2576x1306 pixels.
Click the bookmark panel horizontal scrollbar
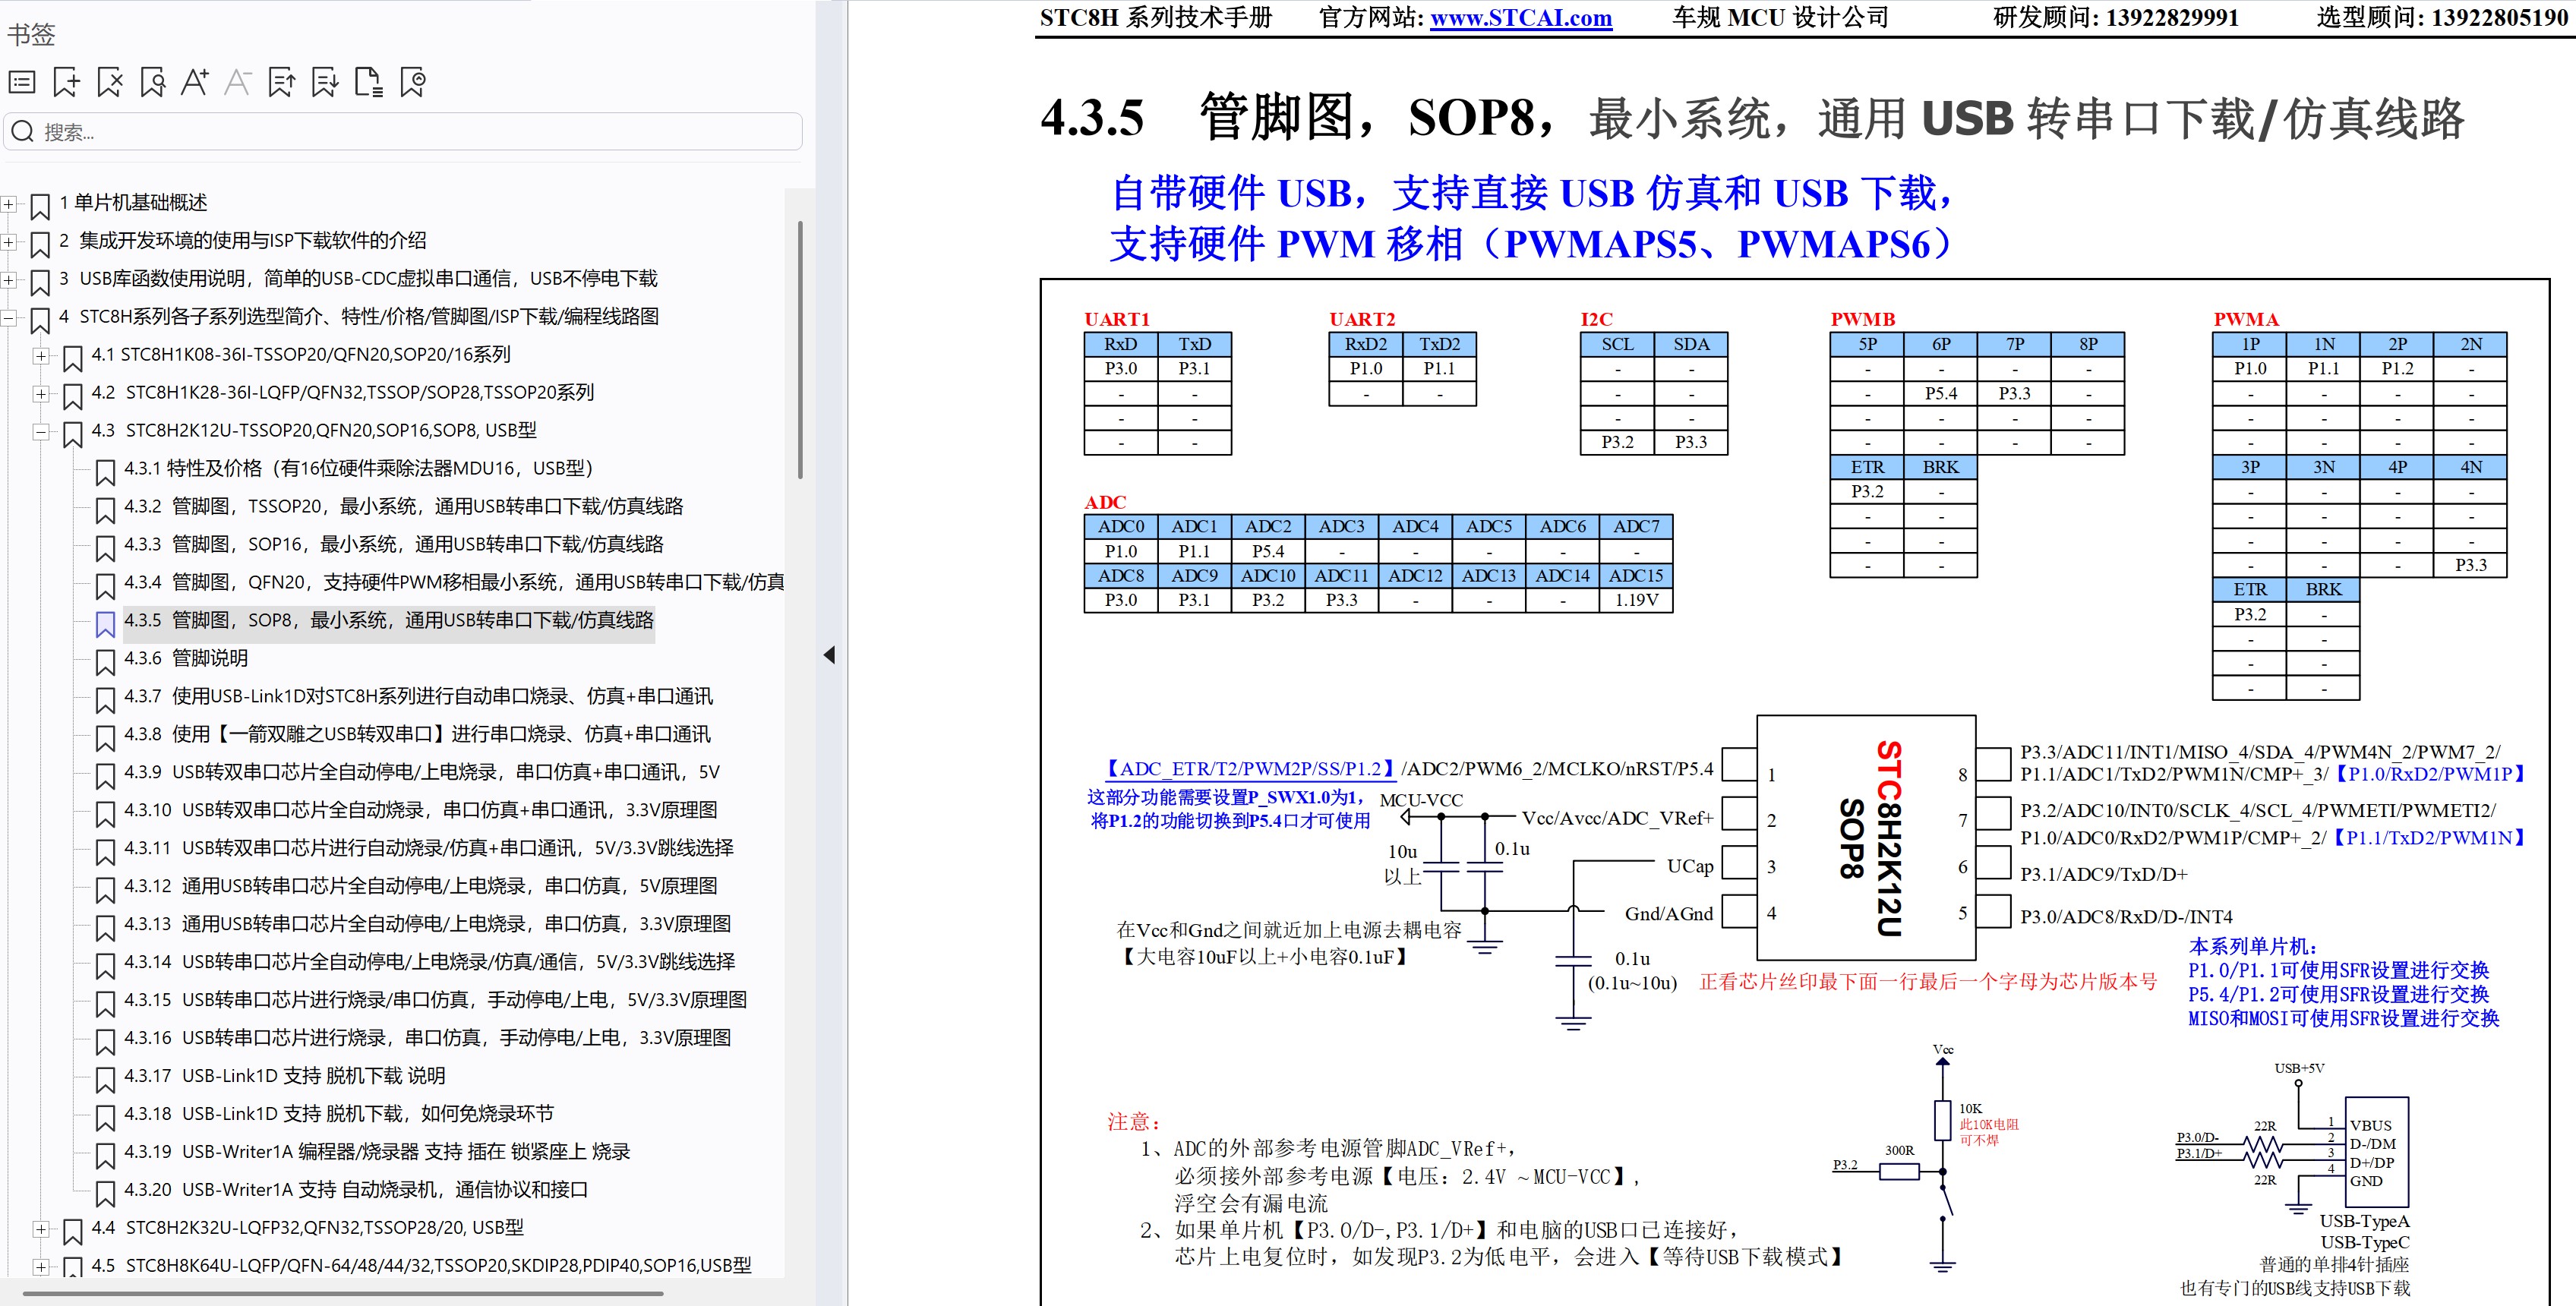click(343, 1293)
